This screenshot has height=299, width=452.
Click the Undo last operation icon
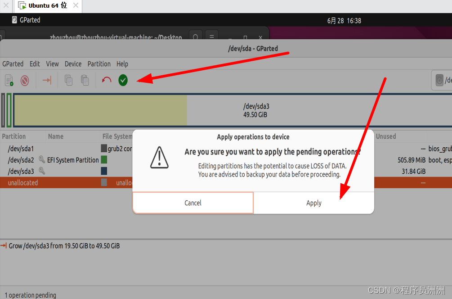107,80
